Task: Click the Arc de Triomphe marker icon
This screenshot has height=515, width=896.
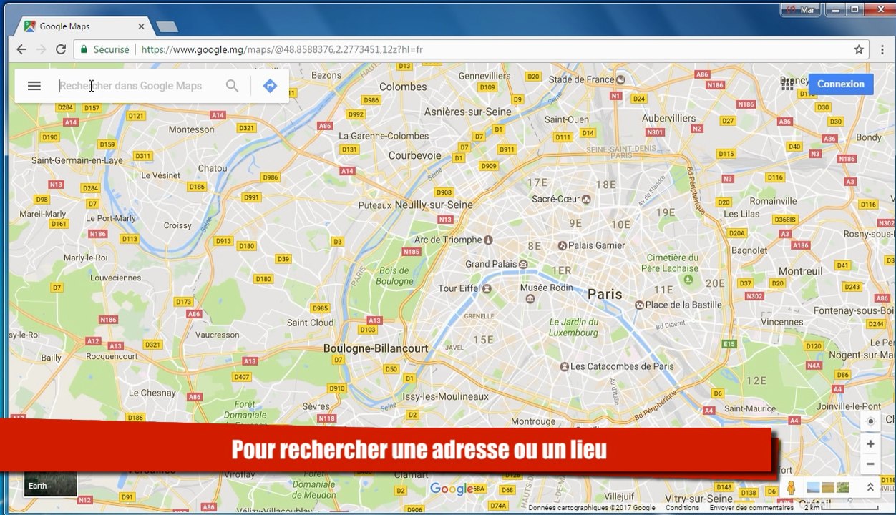Action: pos(488,240)
